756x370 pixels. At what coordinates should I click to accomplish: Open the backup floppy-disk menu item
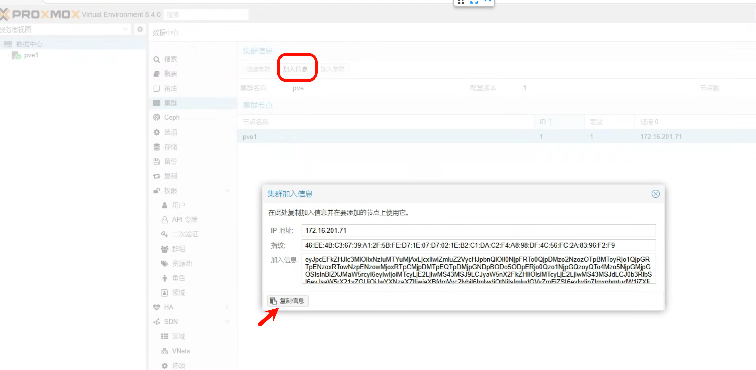click(x=170, y=161)
